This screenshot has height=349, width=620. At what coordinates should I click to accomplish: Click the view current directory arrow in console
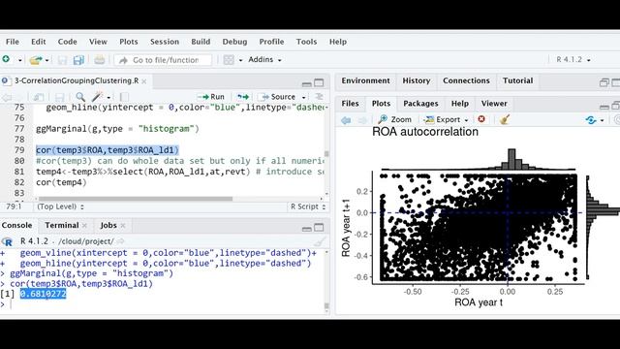[120, 241]
